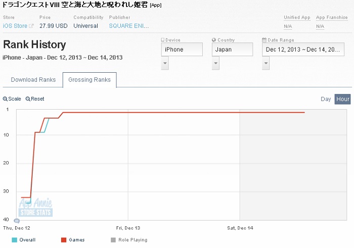Image resolution: width=354 pixels, height=248 pixels.
Task: Select the Grossing Ranks tab
Action: click(x=90, y=80)
